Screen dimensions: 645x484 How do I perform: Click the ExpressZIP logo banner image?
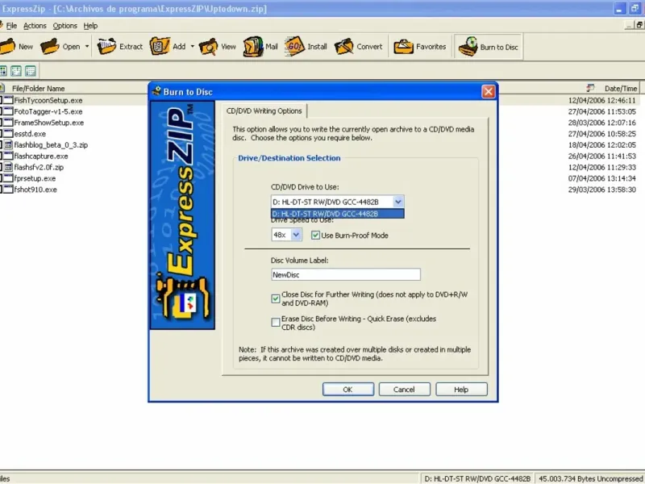click(x=183, y=215)
